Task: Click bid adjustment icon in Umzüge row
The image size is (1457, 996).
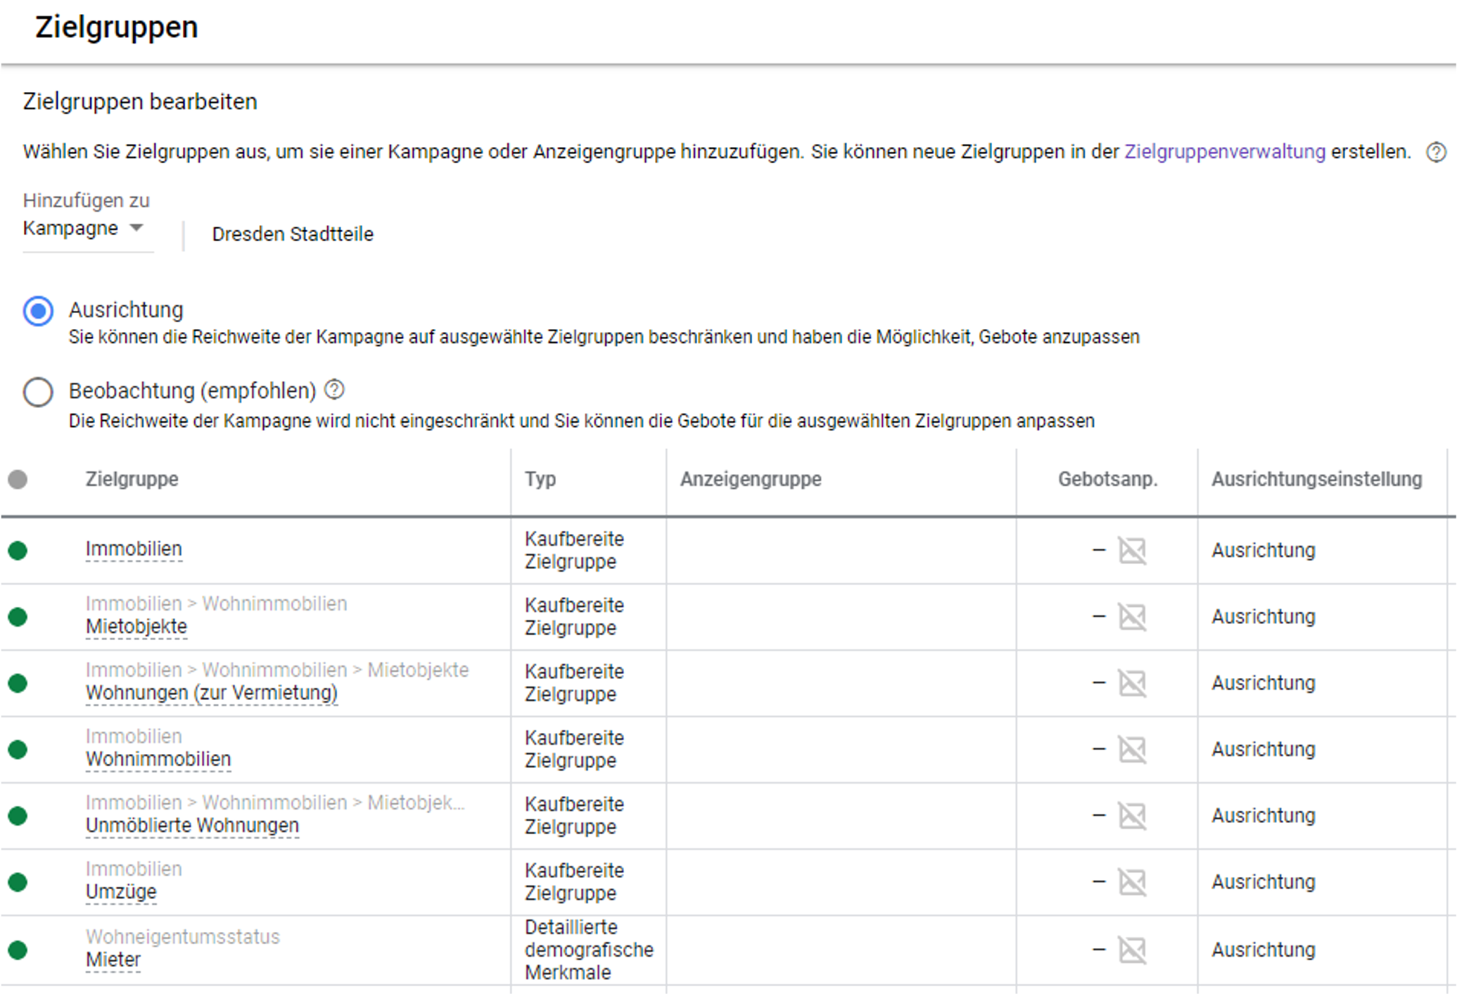Action: (x=1132, y=882)
